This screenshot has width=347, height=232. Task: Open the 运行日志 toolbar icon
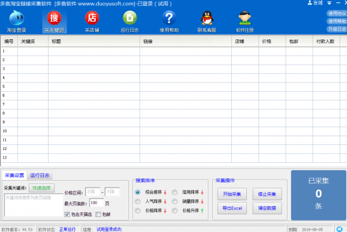coord(130,21)
